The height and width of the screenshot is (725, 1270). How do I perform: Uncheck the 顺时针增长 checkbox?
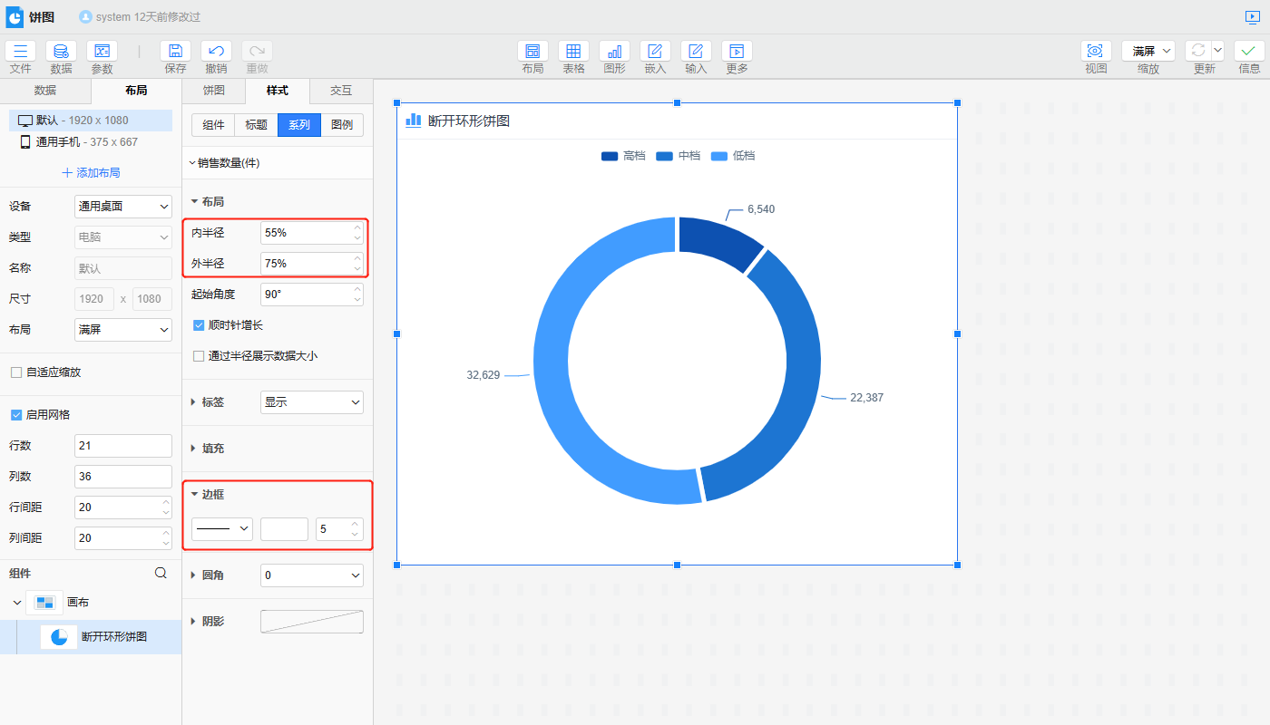point(199,325)
